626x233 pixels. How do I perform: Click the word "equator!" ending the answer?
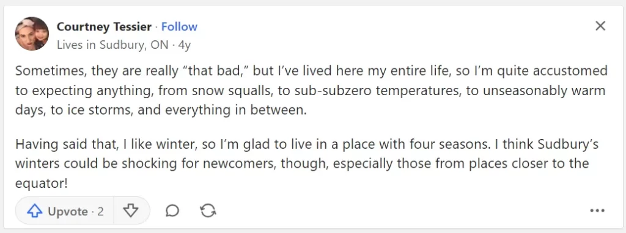[x=42, y=184]
